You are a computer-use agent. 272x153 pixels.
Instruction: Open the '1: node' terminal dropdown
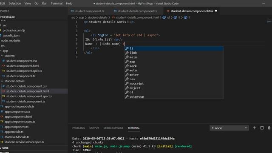pos(229,128)
